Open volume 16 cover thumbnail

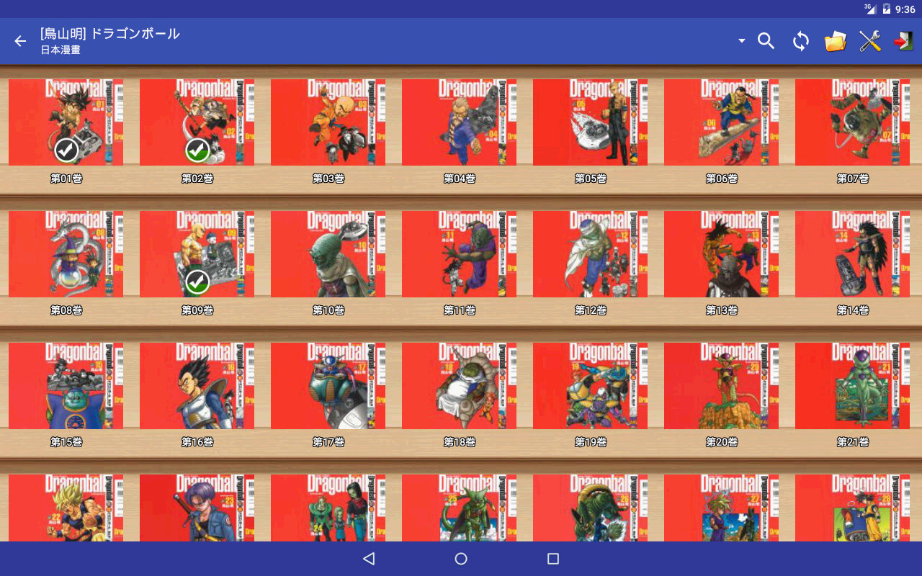point(197,386)
